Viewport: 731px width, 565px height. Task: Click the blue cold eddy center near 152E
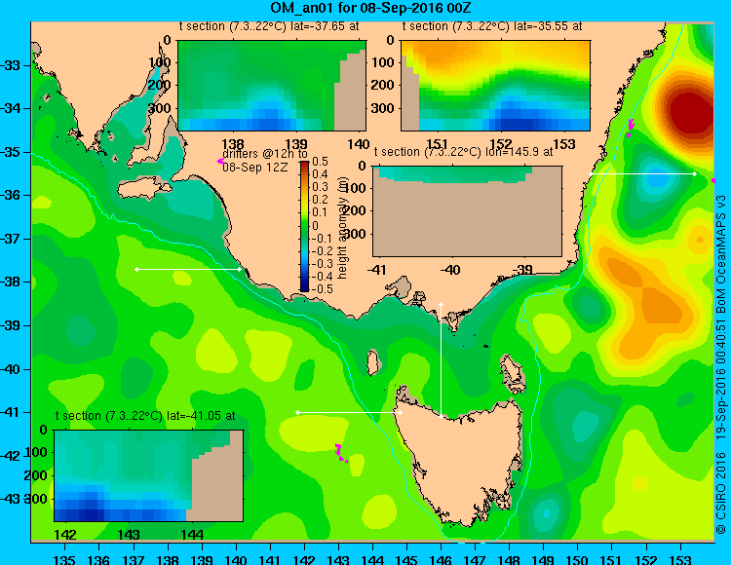(656, 179)
